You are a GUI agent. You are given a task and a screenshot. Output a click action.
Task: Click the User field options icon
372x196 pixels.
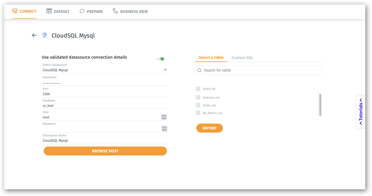pyautogui.click(x=164, y=117)
